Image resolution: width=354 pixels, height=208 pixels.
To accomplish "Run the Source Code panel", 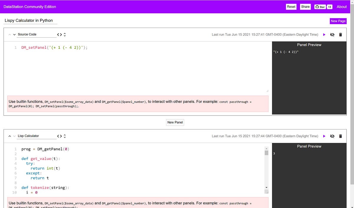I will [x=324, y=34].
